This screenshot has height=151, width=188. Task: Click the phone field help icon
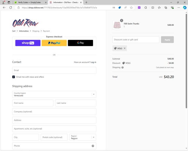[x=93, y=146]
